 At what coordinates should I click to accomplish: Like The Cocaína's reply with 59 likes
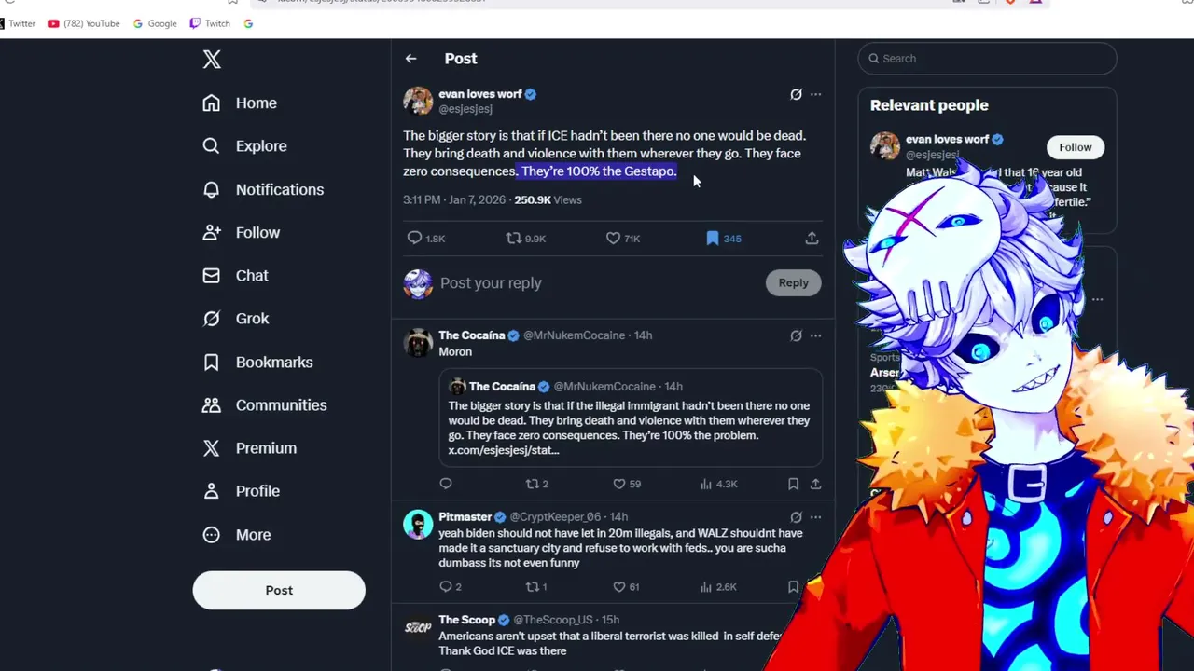click(628, 484)
